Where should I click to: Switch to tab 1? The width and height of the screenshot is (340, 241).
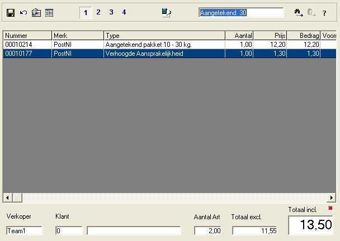click(86, 12)
